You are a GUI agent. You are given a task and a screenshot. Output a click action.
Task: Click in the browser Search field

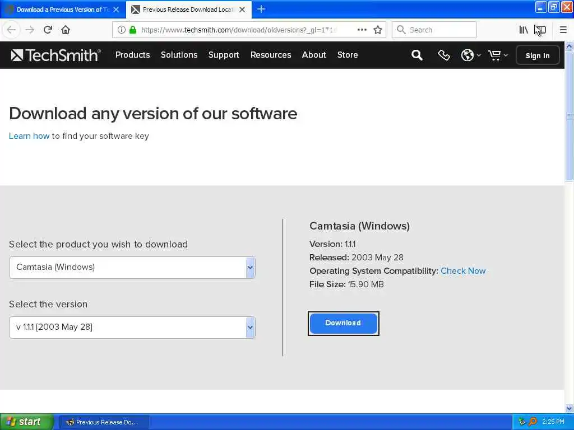point(434,30)
